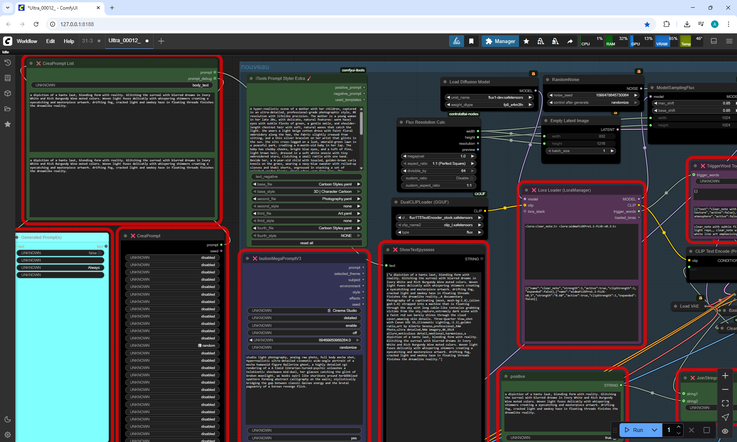The height and width of the screenshot is (442, 737).
Task: Open the Workflow menu
Action: tap(27, 41)
